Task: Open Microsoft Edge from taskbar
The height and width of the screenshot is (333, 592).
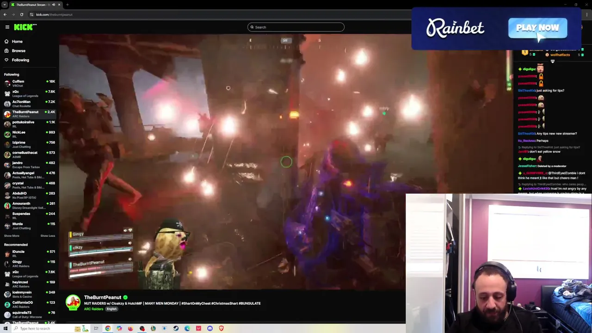Action: pyautogui.click(x=187, y=328)
